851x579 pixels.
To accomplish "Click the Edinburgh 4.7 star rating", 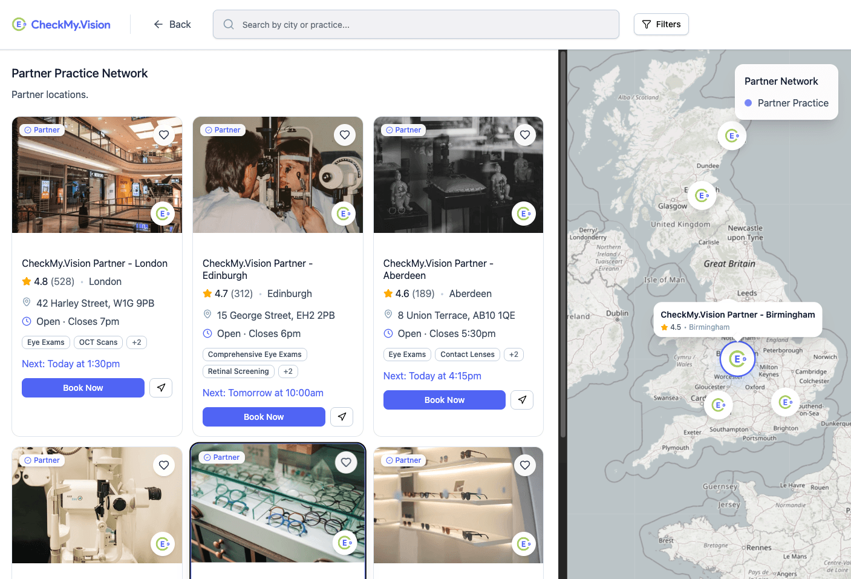I will 228,293.
